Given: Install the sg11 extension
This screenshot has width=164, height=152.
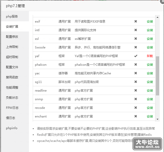Looking at the screenshot, I should point(150,82).
